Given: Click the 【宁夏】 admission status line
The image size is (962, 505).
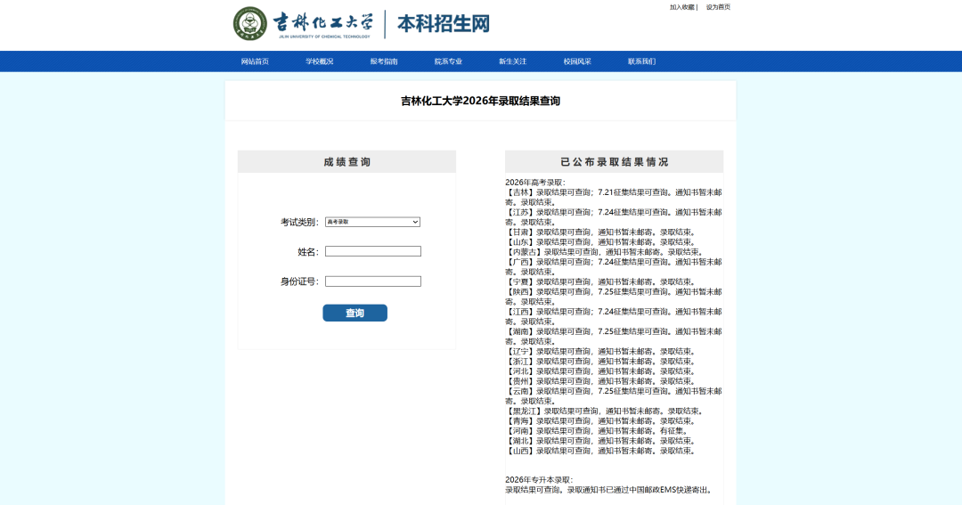Looking at the screenshot, I should pyautogui.click(x=601, y=281).
